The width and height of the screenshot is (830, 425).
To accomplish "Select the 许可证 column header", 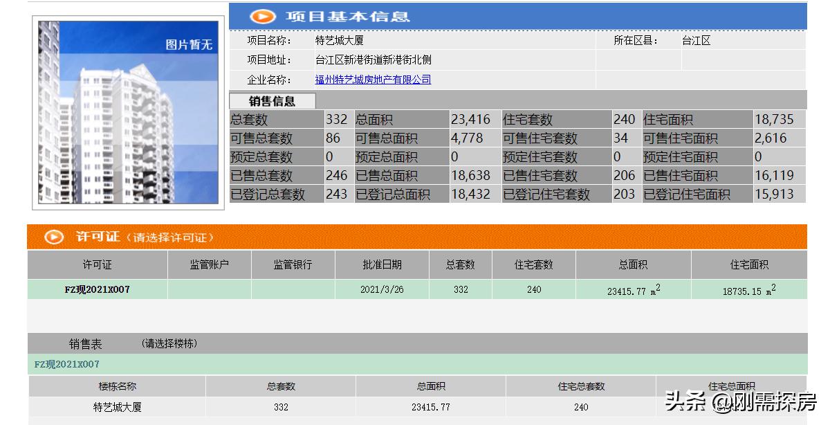I will click(x=95, y=264).
